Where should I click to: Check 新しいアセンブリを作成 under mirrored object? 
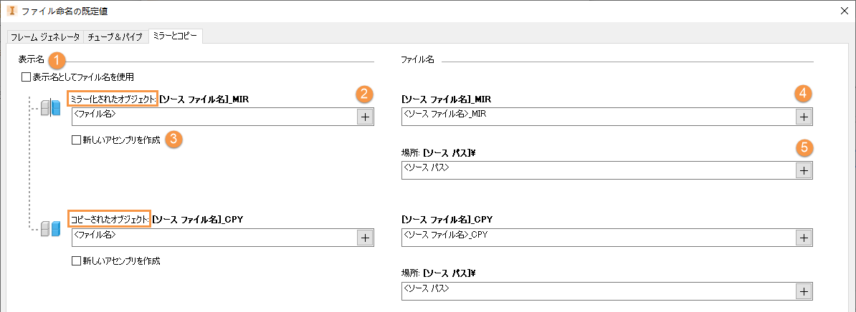point(76,141)
